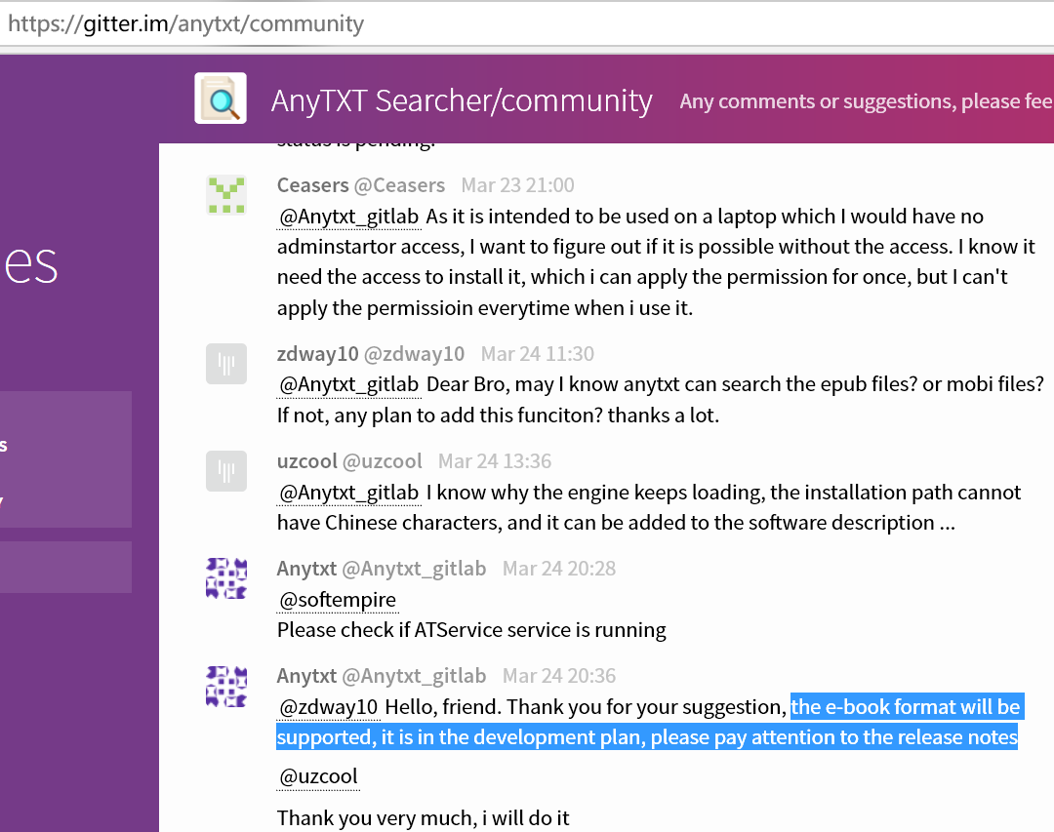Click the browser address bar URL
The width and height of the screenshot is (1054, 832).
click(185, 23)
